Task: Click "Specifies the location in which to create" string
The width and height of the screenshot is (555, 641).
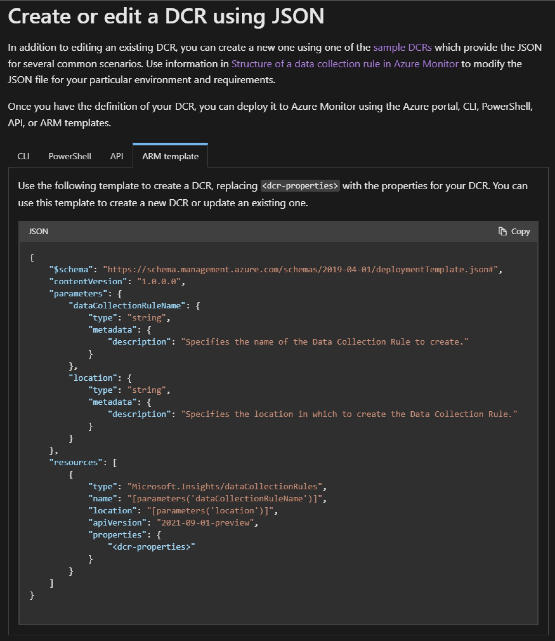Action: [349, 414]
